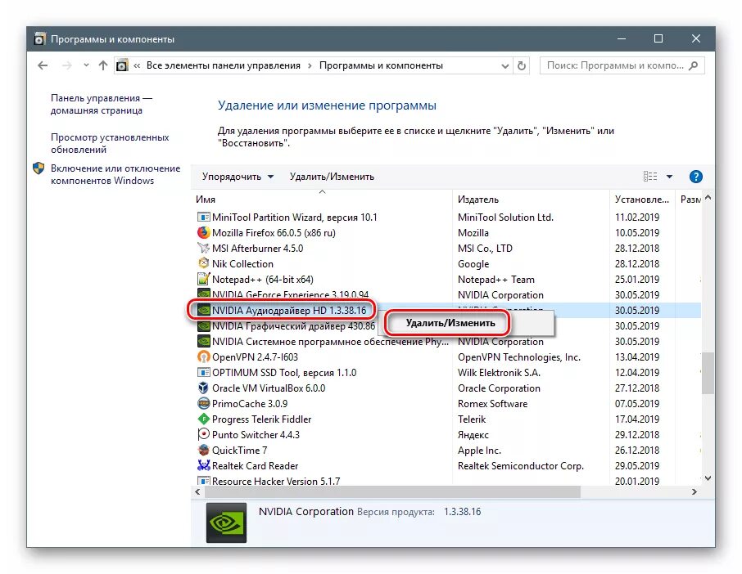742x574 pixels.
Task: Click Удалить/Изменить in the toolbar
Action: [x=332, y=177]
